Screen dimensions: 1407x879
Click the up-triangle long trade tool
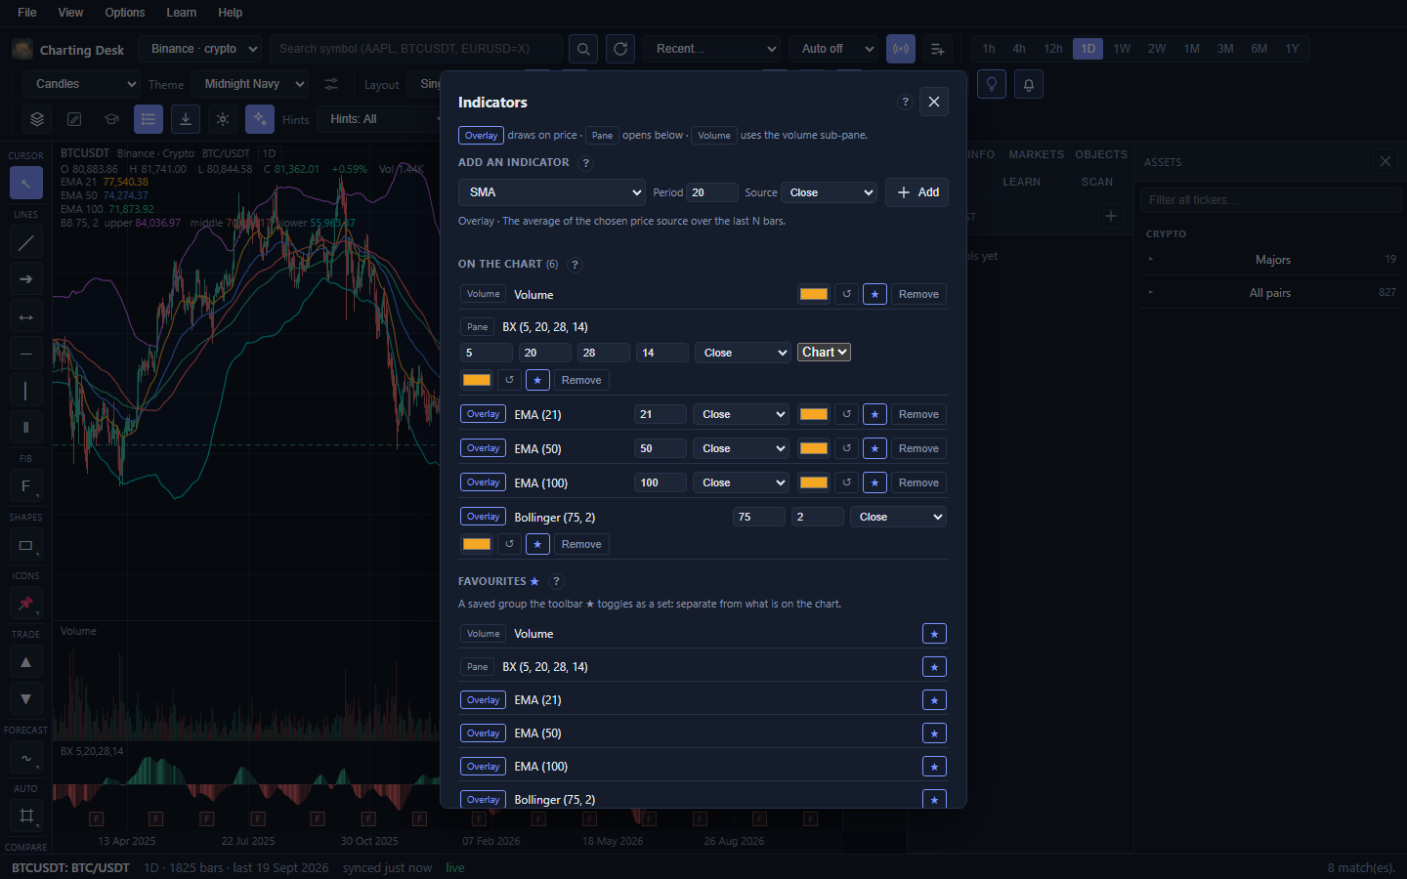26,662
